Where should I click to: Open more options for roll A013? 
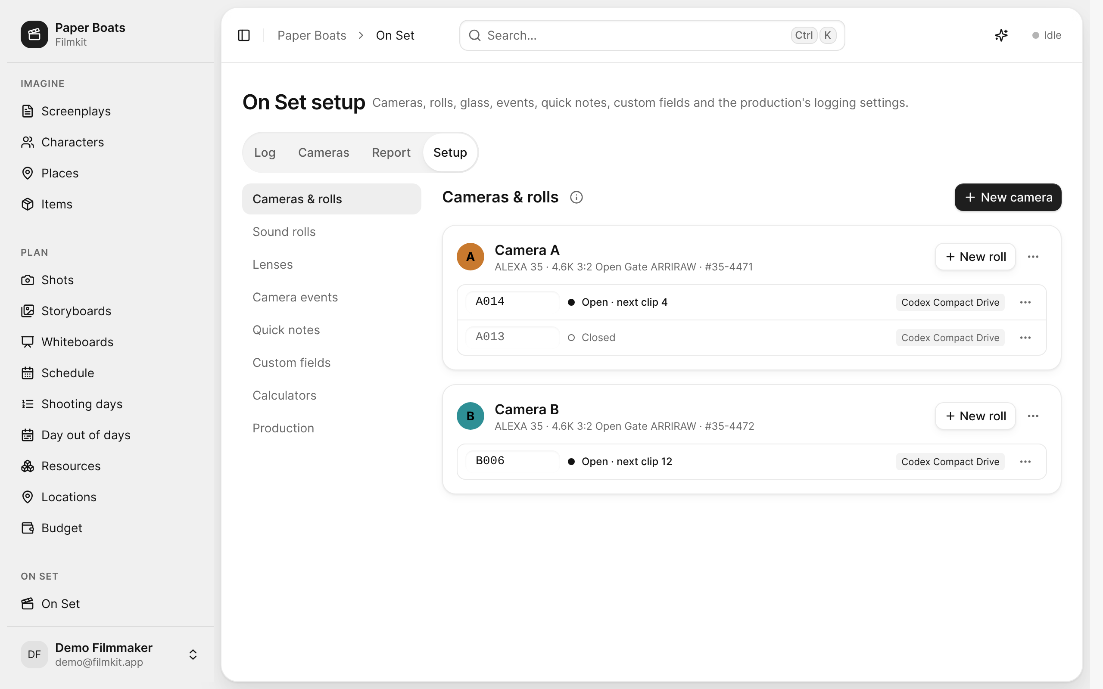point(1025,338)
